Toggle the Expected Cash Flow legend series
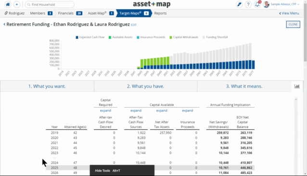Screen dimensions: 307x176 point(90,37)
